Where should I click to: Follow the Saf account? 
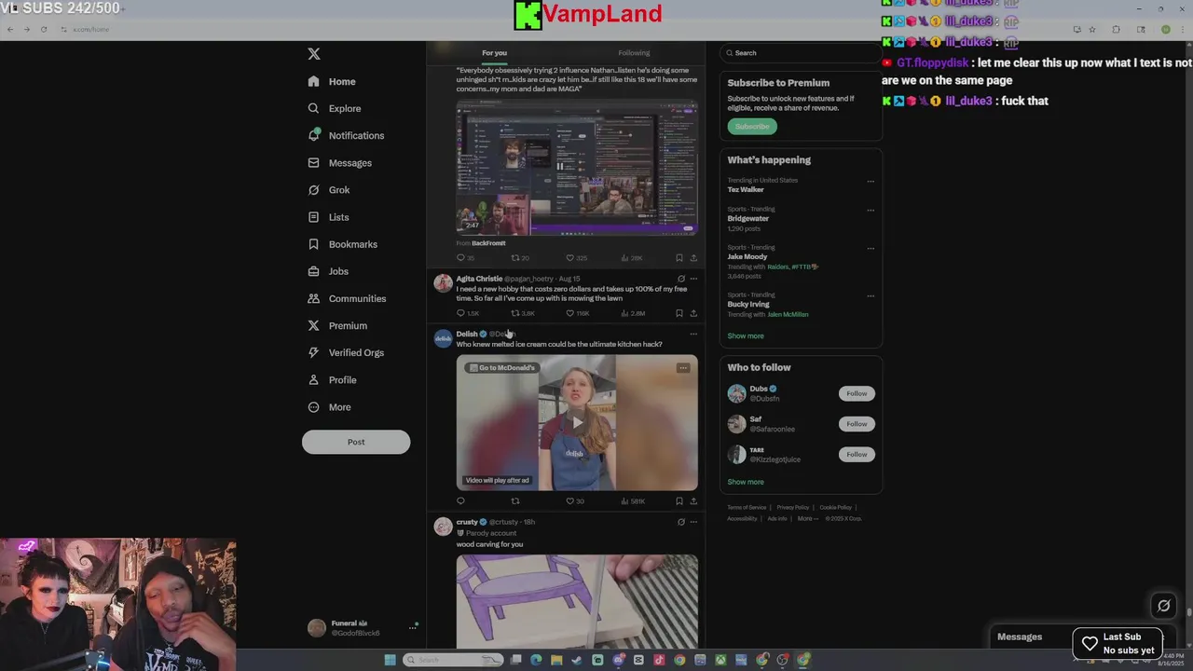857,424
